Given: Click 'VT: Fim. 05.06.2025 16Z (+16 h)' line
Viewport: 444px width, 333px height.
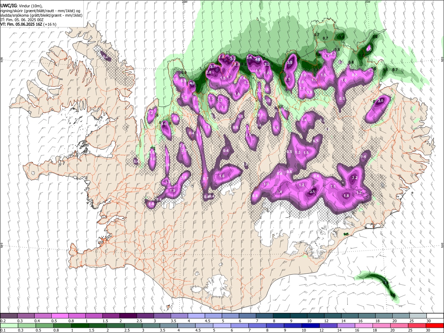Looking at the screenshot, I should 28,24.
